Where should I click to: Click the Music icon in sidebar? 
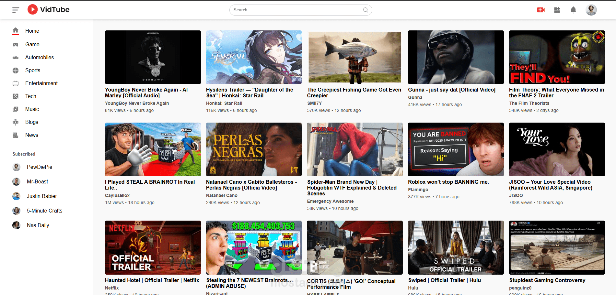(x=16, y=109)
